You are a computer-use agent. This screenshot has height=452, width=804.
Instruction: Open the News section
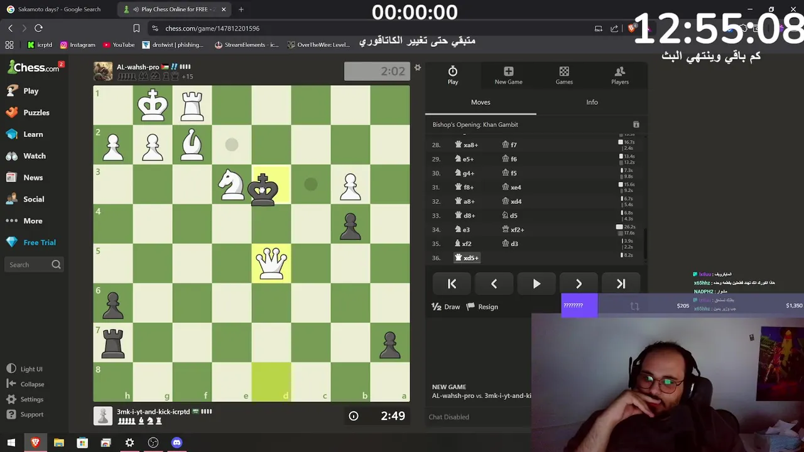coord(24,178)
